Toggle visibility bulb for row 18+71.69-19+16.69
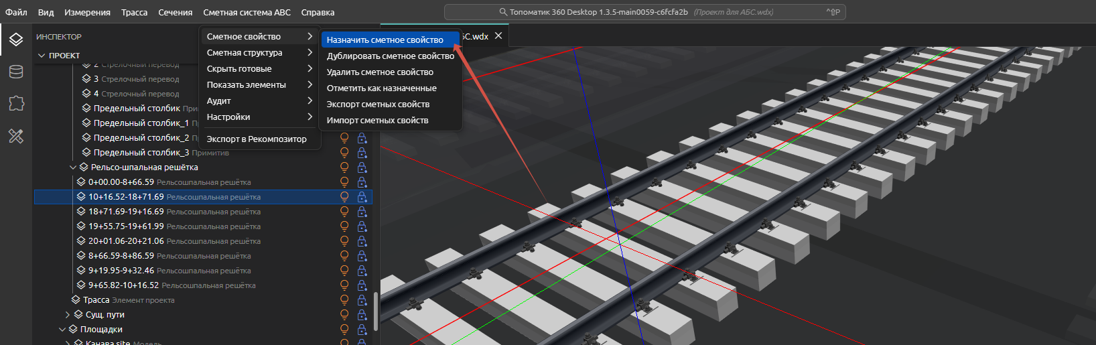The height and width of the screenshot is (345, 1096). point(344,212)
